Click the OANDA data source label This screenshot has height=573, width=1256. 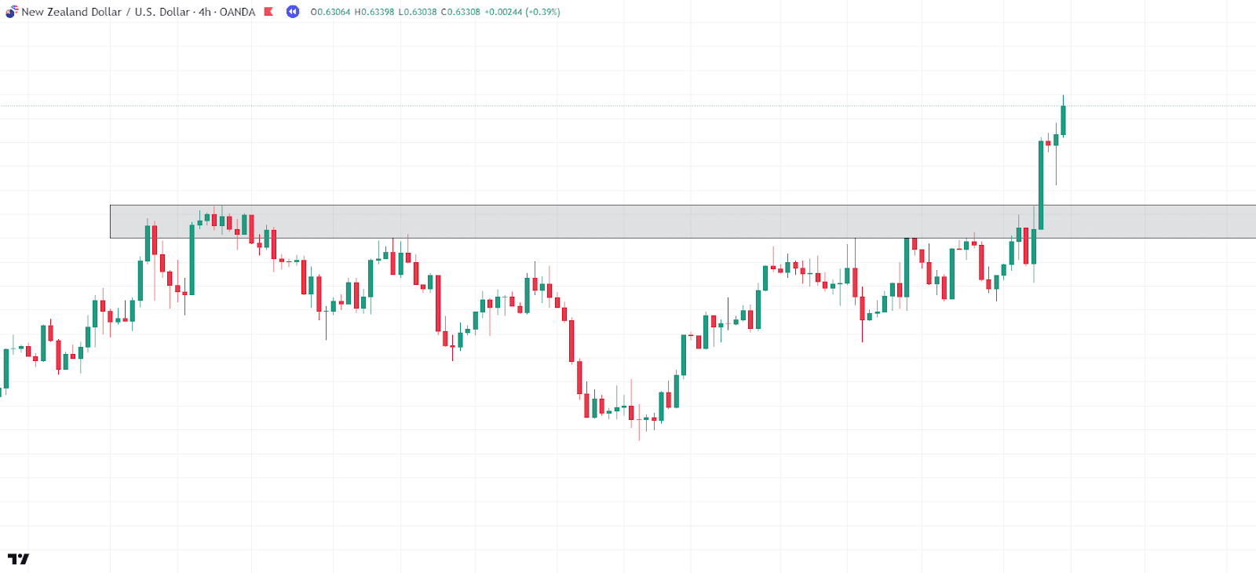coord(237,12)
